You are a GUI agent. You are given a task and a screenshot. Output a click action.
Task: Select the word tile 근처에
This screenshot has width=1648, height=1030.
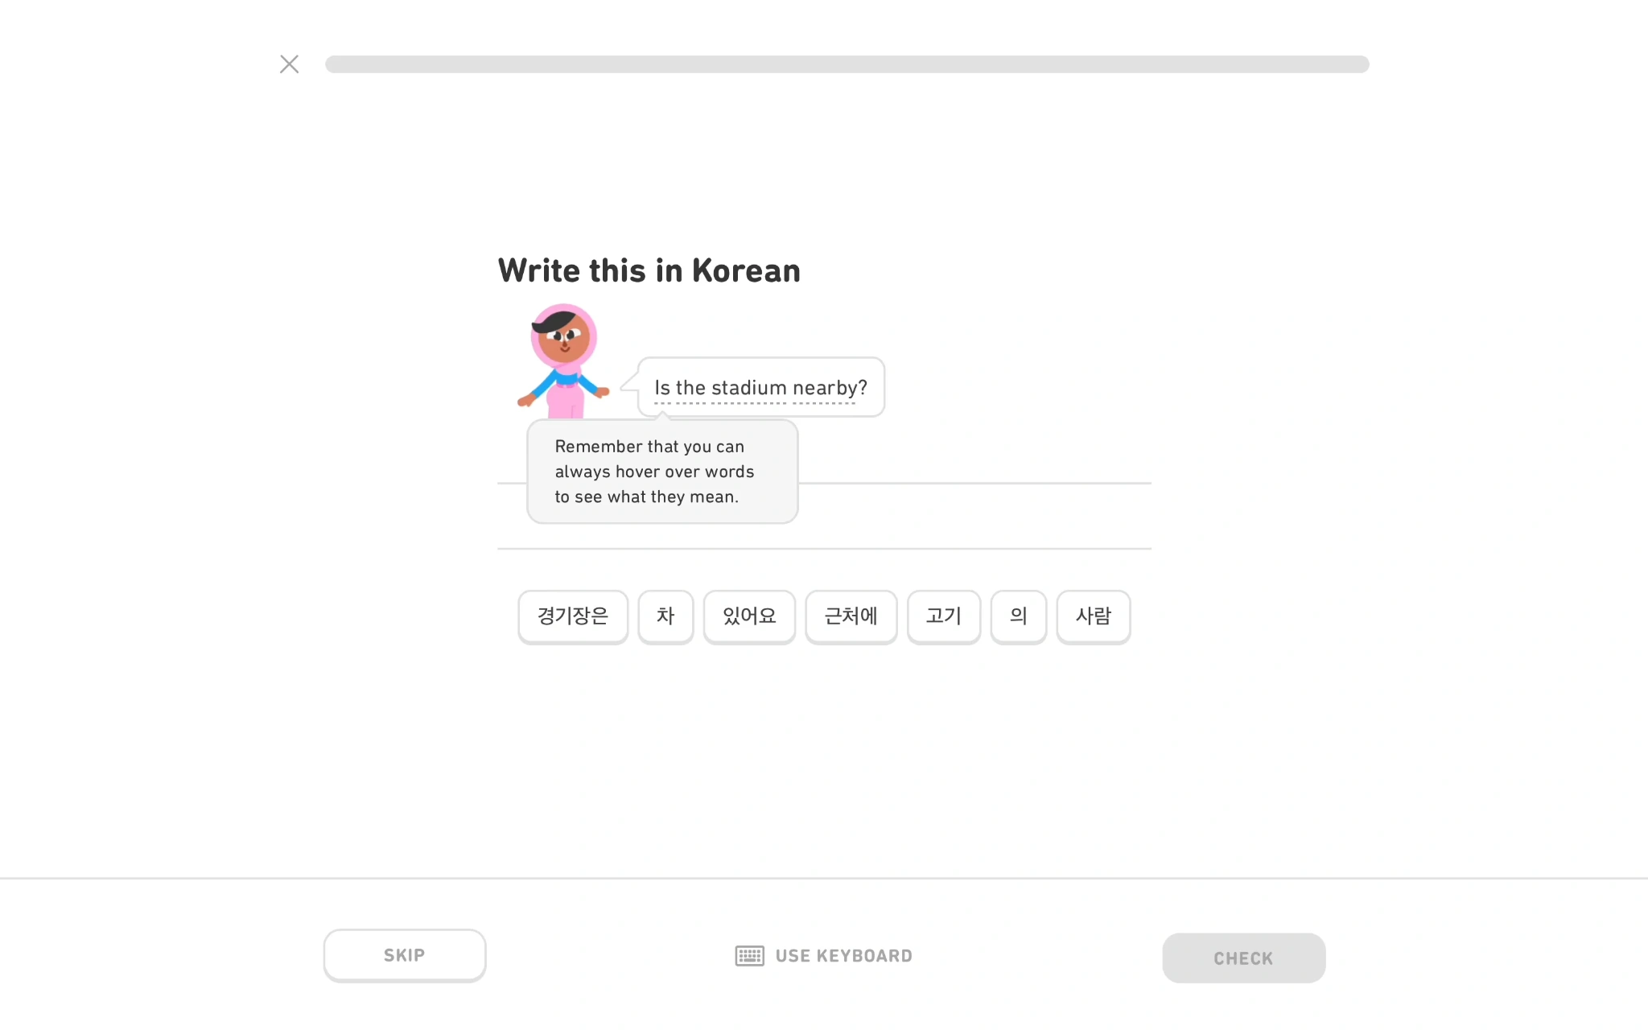point(851,616)
